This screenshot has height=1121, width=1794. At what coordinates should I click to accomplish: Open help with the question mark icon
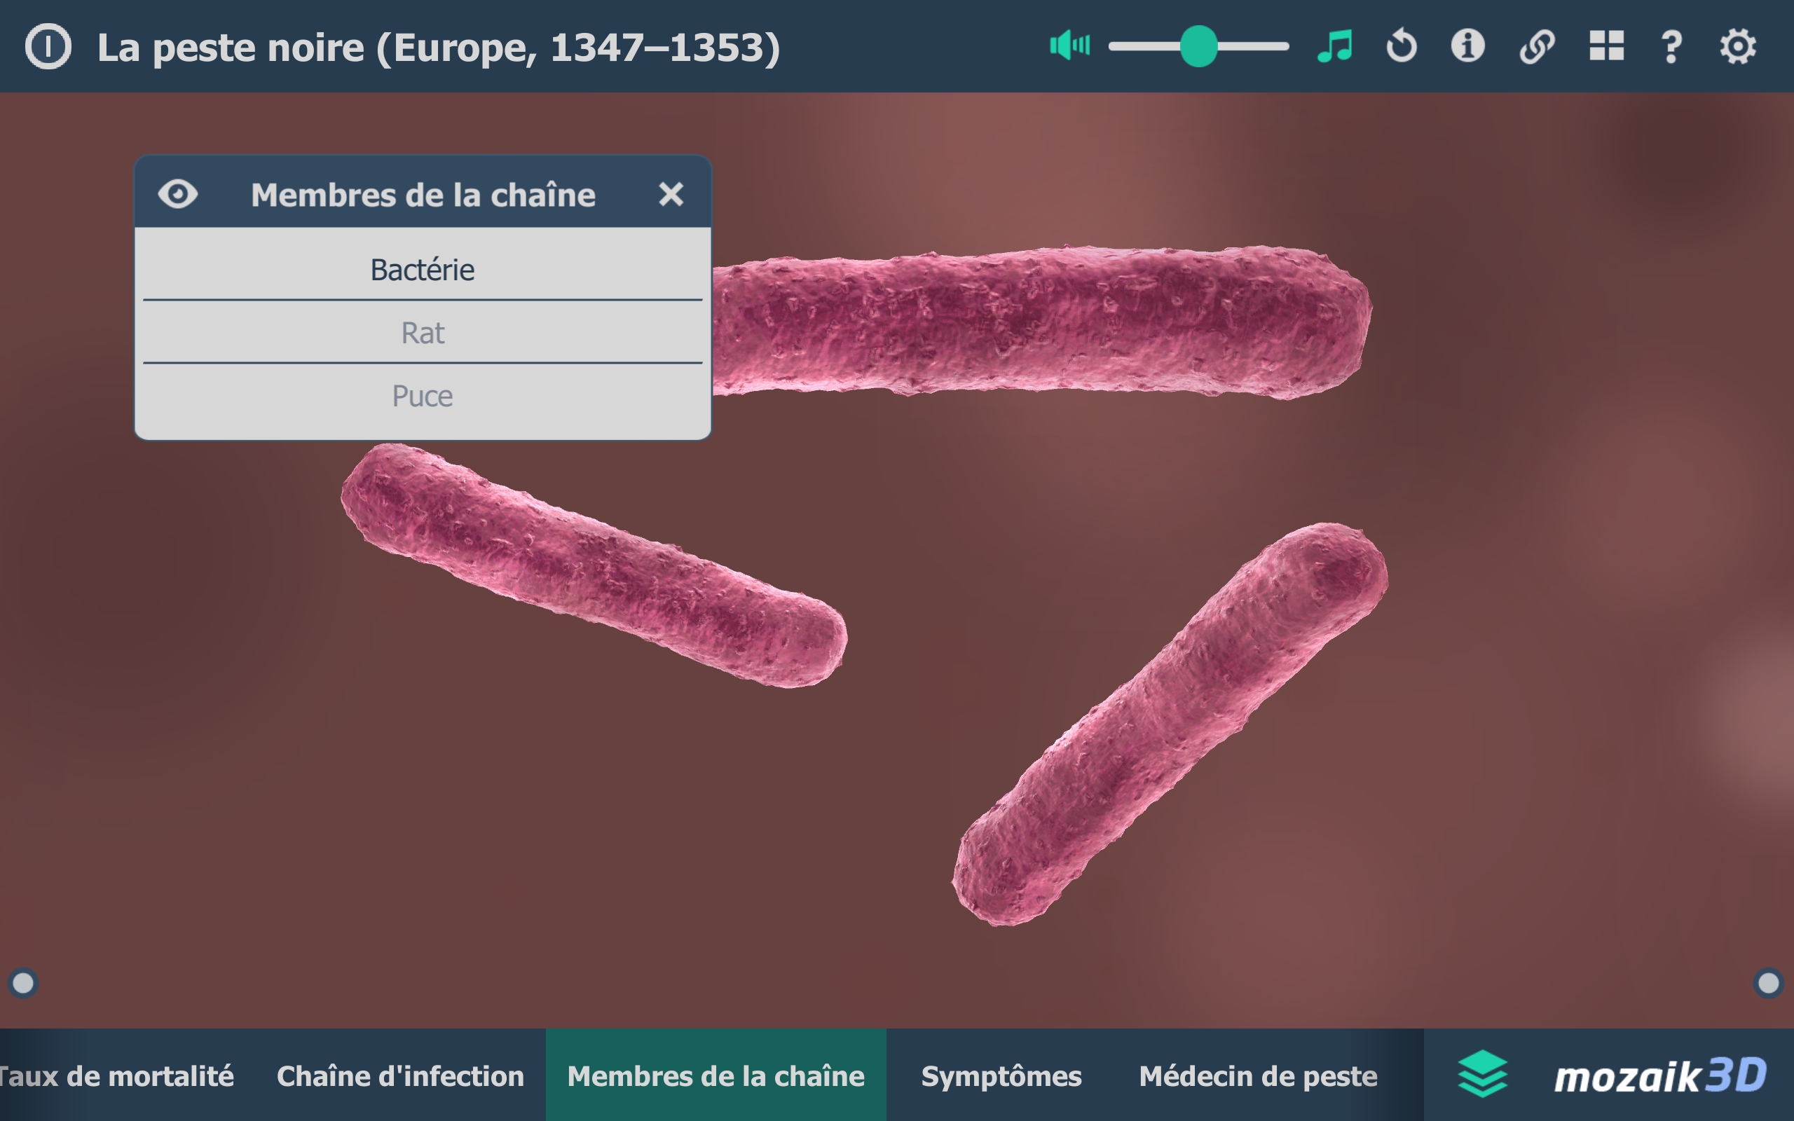[x=1671, y=46]
